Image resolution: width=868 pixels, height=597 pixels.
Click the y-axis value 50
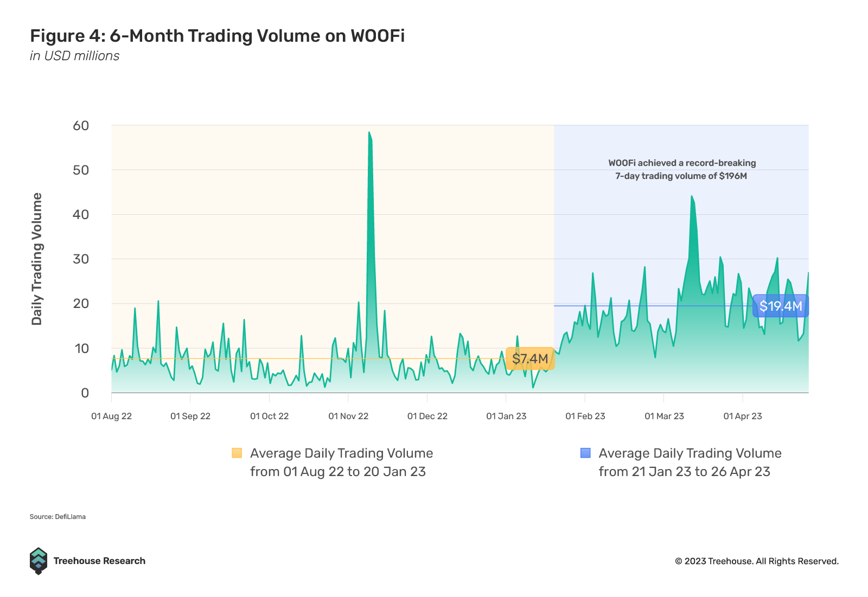81,170
